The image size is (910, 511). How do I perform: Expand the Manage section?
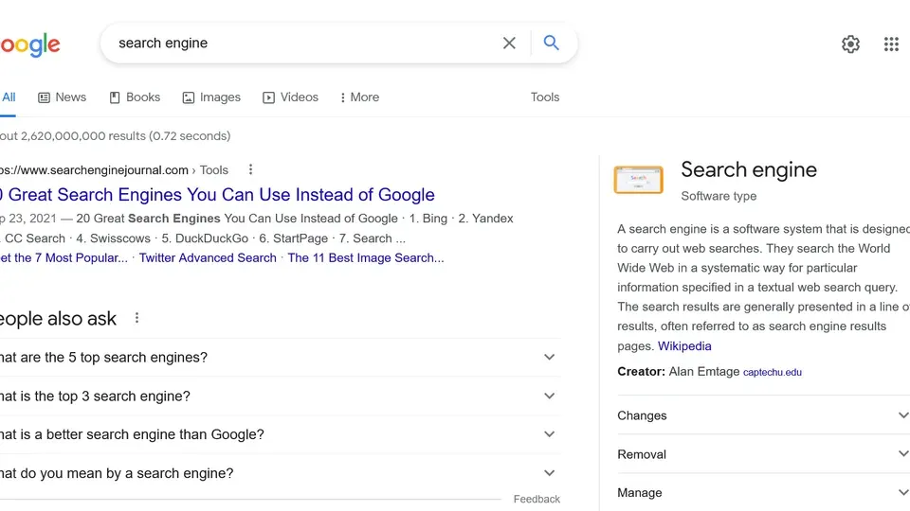coord(762,492)
